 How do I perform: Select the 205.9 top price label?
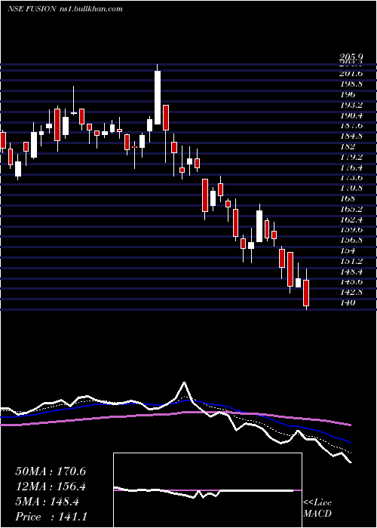tap(351, 58)
